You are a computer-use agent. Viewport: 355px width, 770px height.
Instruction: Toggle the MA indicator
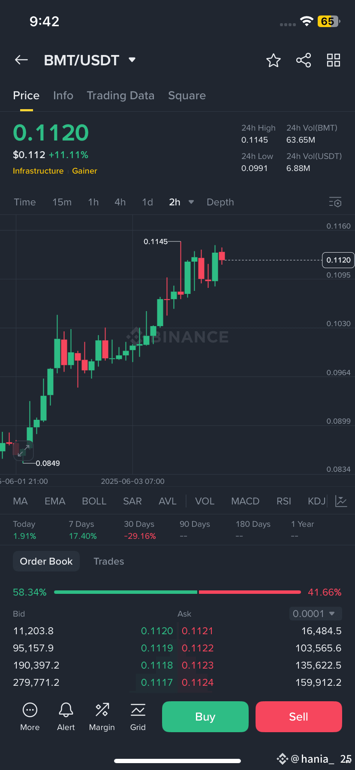(x=20, y=501)
